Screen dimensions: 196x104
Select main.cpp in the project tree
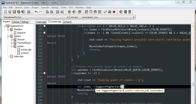coord(19,56)
